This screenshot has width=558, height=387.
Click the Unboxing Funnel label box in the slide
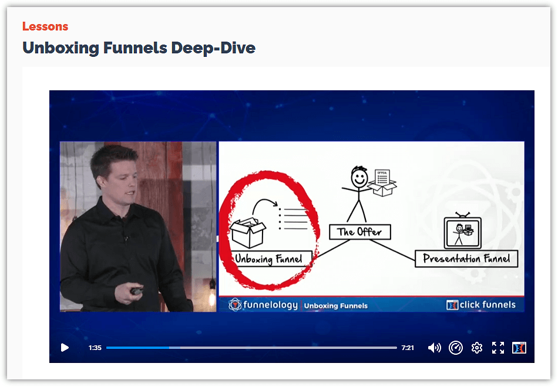point(268,259)
